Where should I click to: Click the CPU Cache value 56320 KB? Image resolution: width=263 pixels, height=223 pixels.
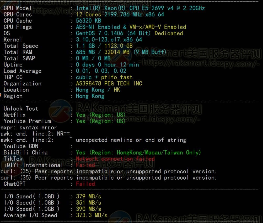pos(88,21)
